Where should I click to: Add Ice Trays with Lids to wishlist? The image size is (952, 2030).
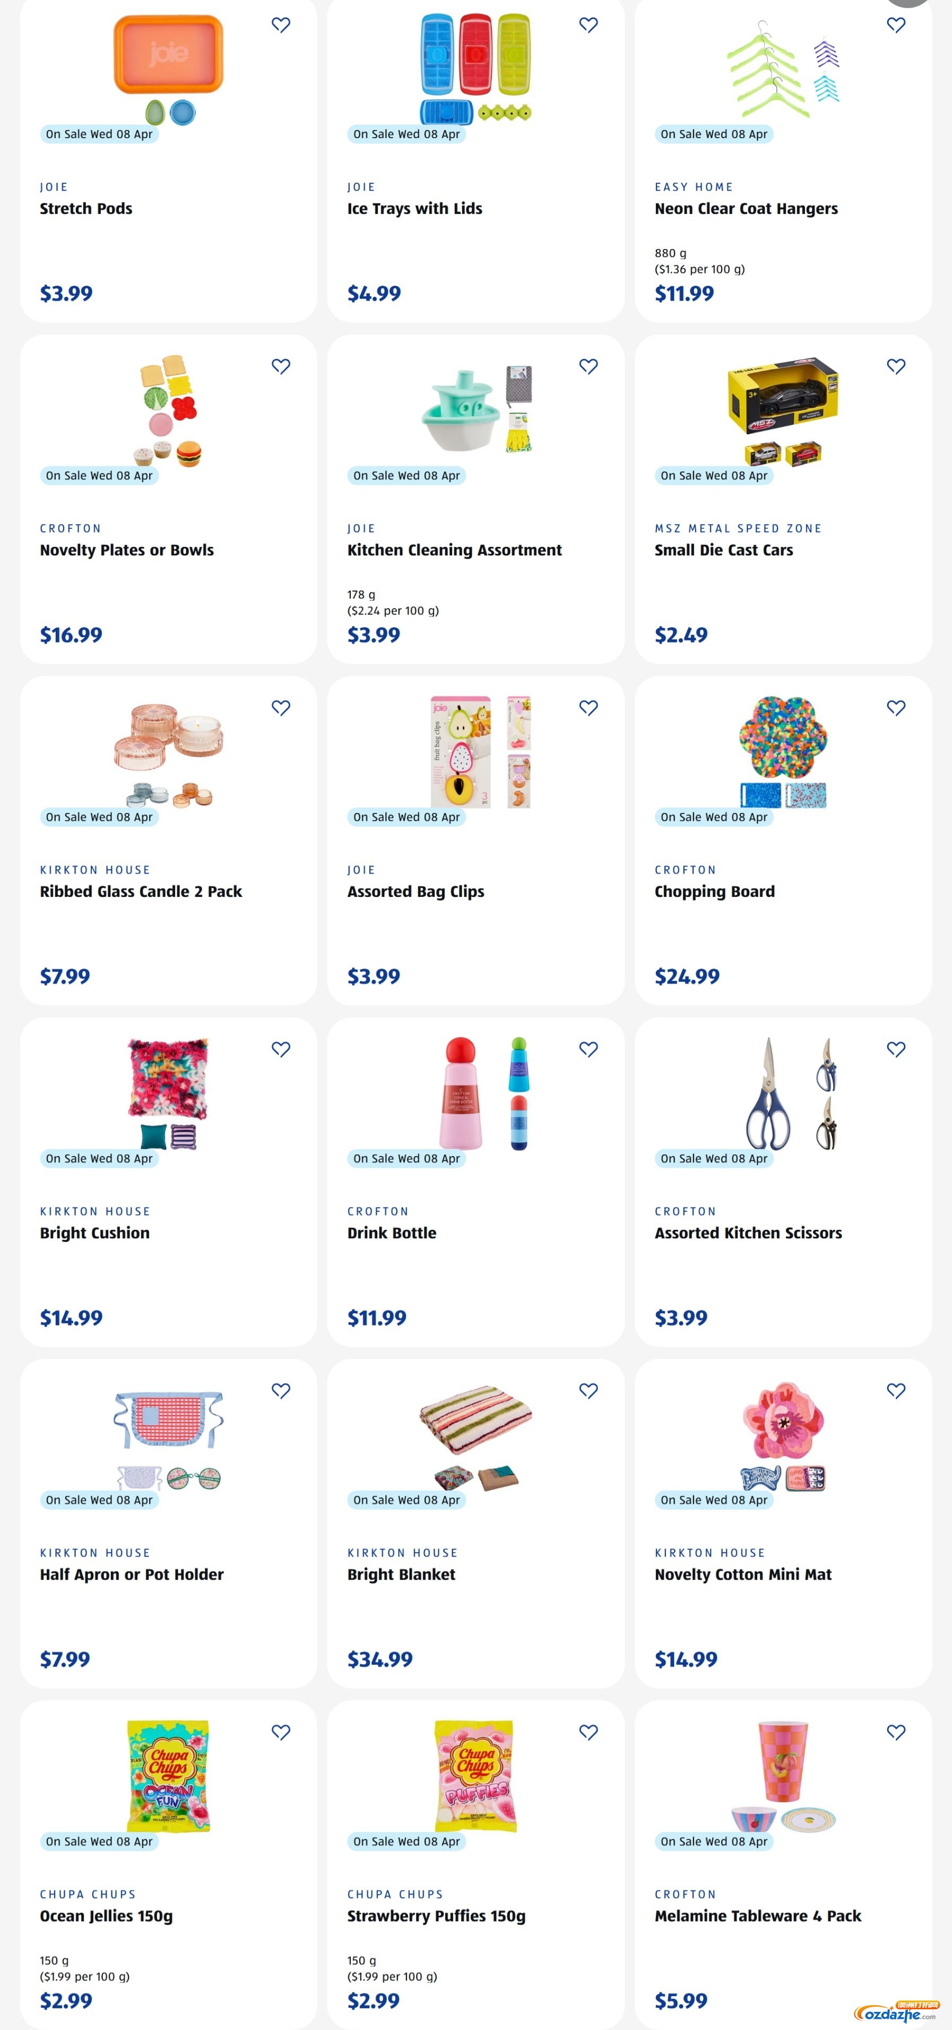pos(588,25)
